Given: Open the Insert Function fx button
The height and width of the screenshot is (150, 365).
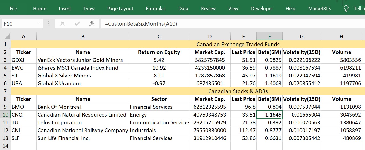Looking at the screenshot, I should click(x=92, y=24).
